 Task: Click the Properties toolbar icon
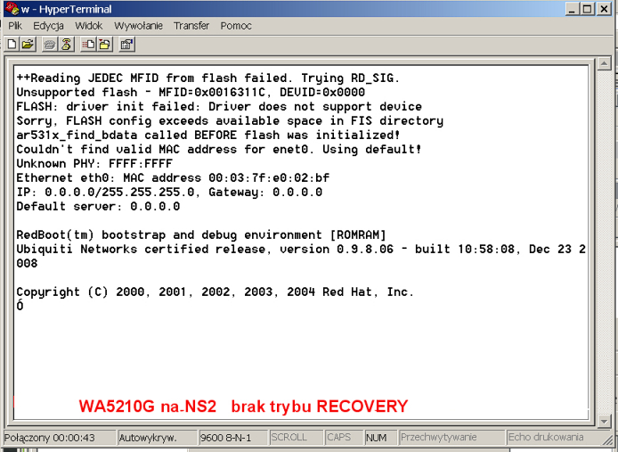click(x=126, y=45)
